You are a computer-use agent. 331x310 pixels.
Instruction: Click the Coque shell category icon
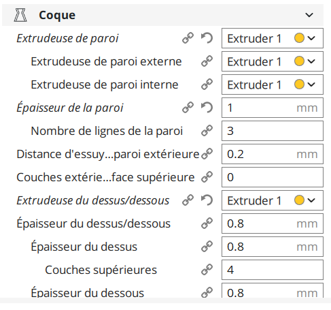tap(20, 15)
